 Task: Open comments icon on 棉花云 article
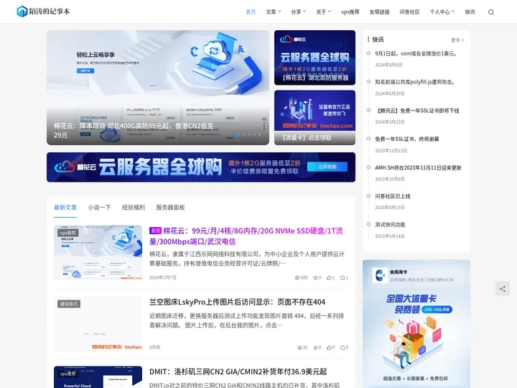[x=344, y=277]
